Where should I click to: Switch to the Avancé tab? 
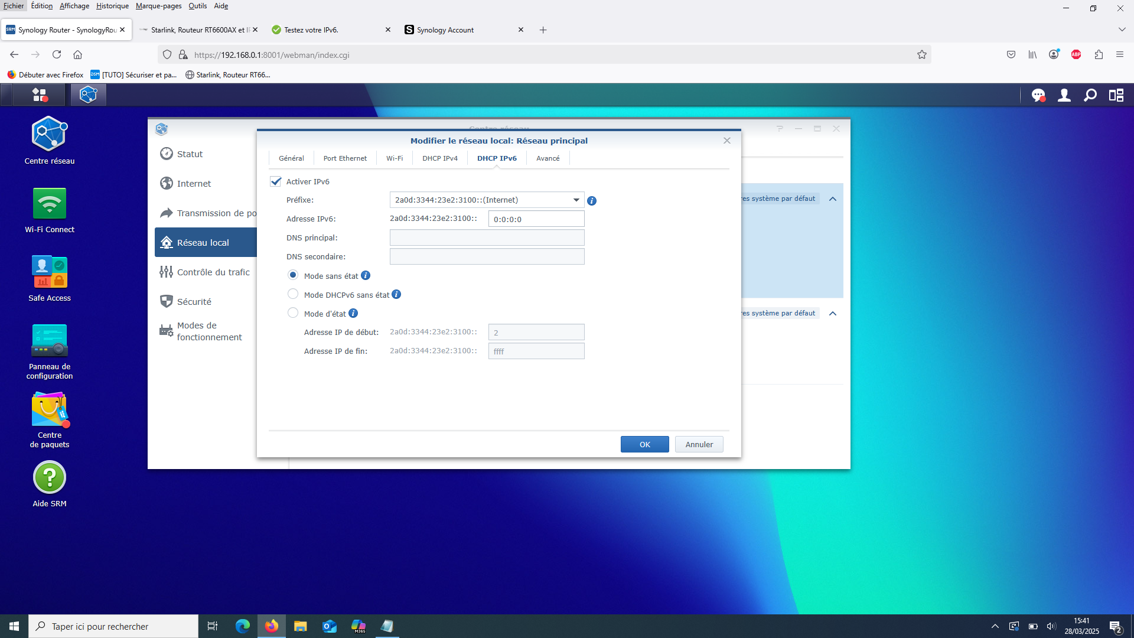click(x=548, y=158)
